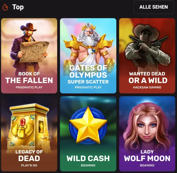This screenshot has width=177, height=173.
Task: Click the golden star on Wild Cash
Action: point(88,125)
